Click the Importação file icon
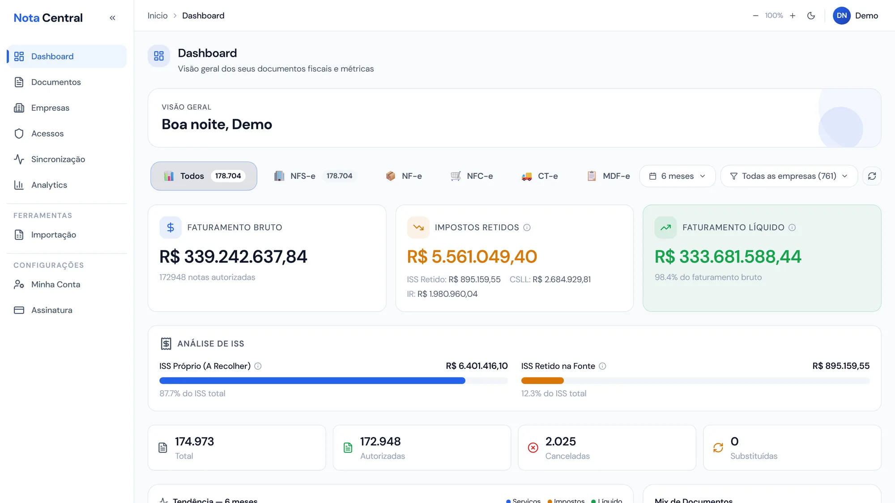Viewport: 895px width, 503px height. [19, 235]
